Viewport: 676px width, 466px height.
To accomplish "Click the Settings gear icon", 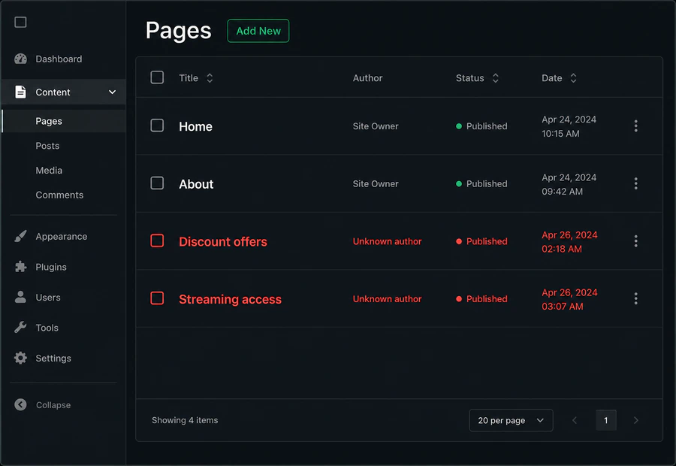I will click(20, 358).
